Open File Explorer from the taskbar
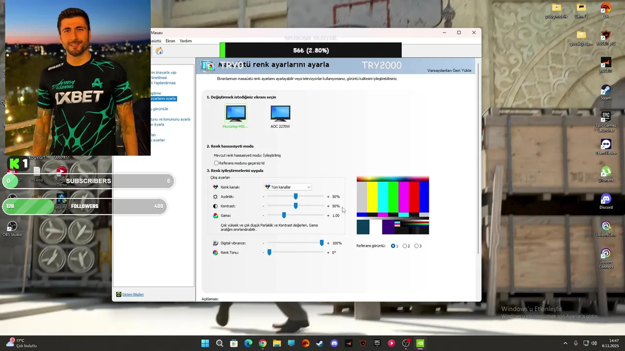This screenshot has width=625, height=351. [x=277, y=343]
